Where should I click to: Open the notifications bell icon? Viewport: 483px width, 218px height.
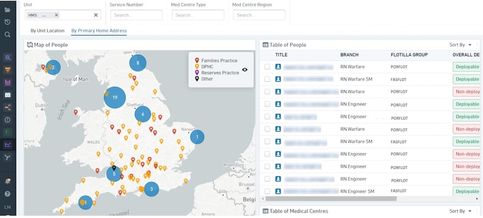click(8, 181)
